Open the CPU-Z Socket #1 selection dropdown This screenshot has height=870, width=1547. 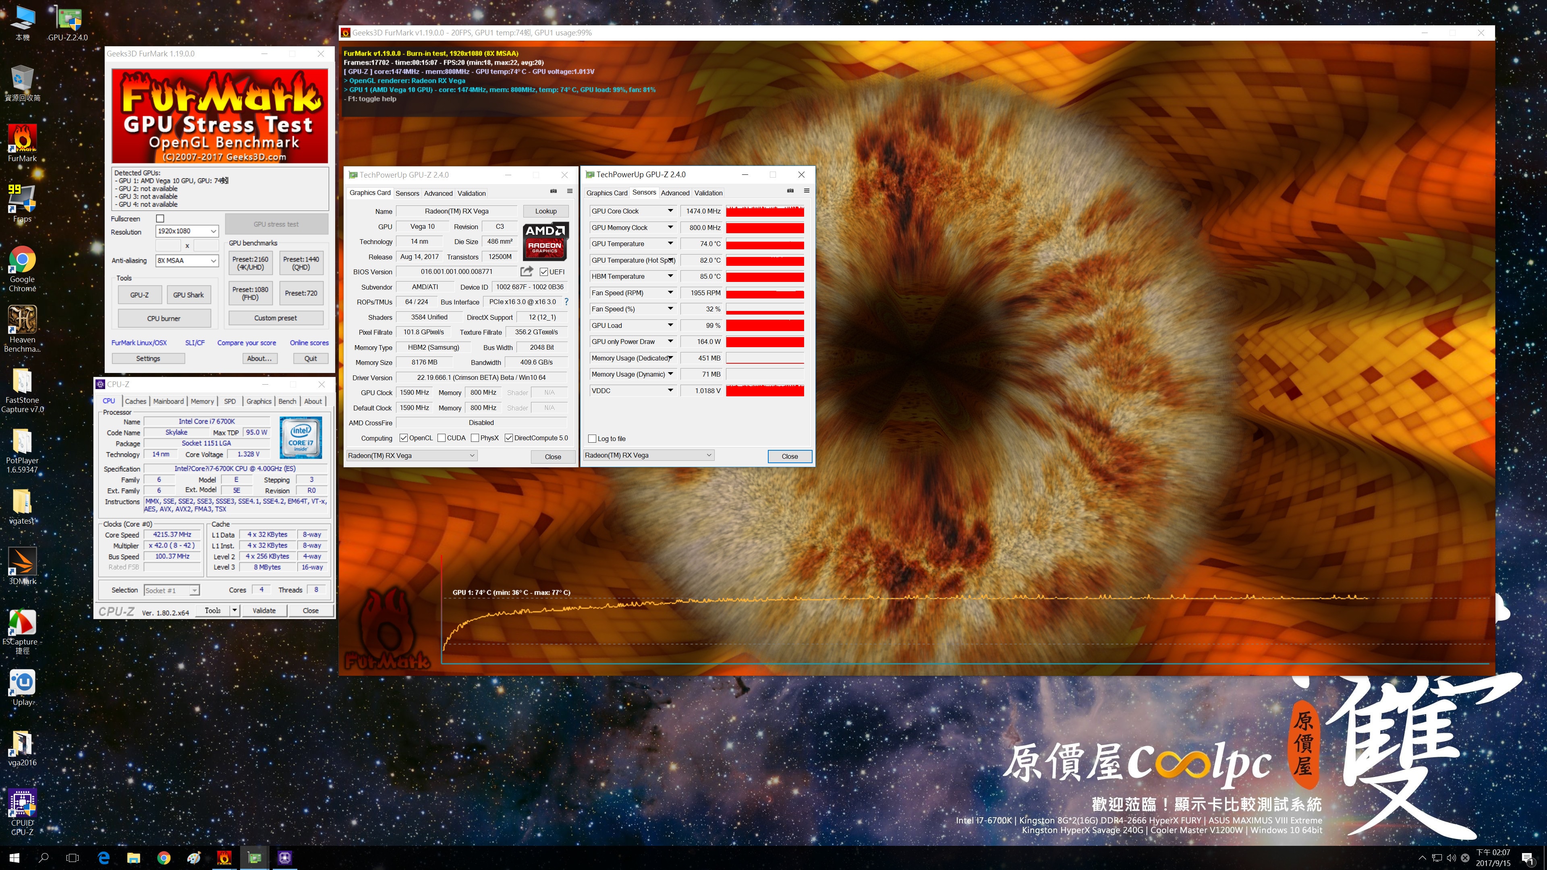pos(172,590)
